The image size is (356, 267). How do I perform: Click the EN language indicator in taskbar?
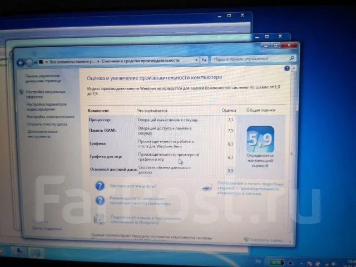click(x=258, y=261)
